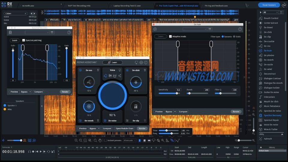Viewport: 288px width, 162px height.
Task: Open Repair Assistant settings gear
Action: tap(141, 62)
